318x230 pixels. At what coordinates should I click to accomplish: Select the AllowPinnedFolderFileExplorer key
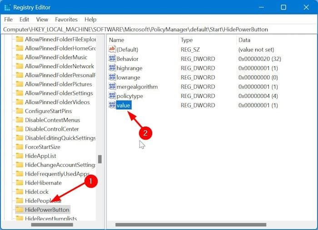tap(60, 39)
